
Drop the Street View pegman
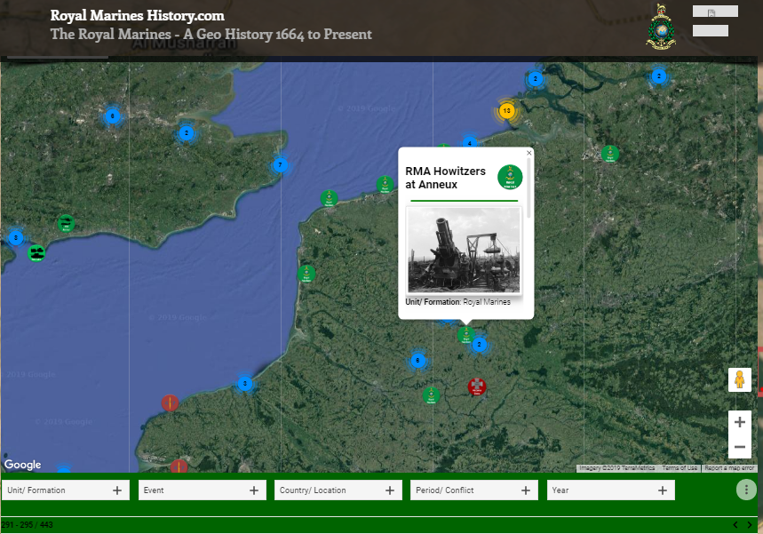740,379
